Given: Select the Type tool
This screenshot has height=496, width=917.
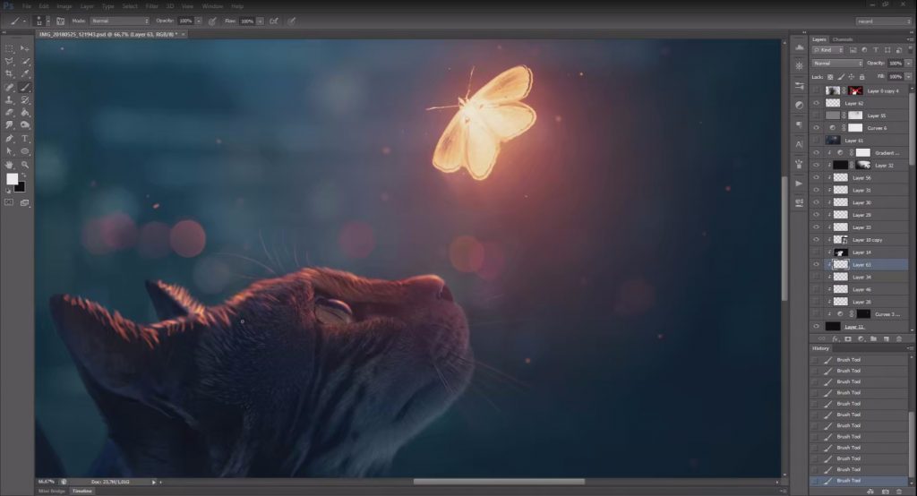Looking at the screenshot, I should coord(24,139).
